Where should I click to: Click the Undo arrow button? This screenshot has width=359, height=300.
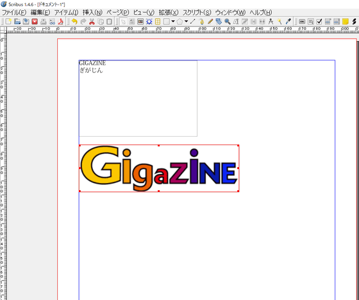click(x=74, y=22)
